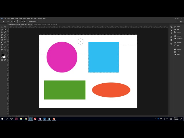Image resolution: width=184 pixels, height=138 pixels.
Task: Enable Subtract from selection mode
Action: (14, 22)
